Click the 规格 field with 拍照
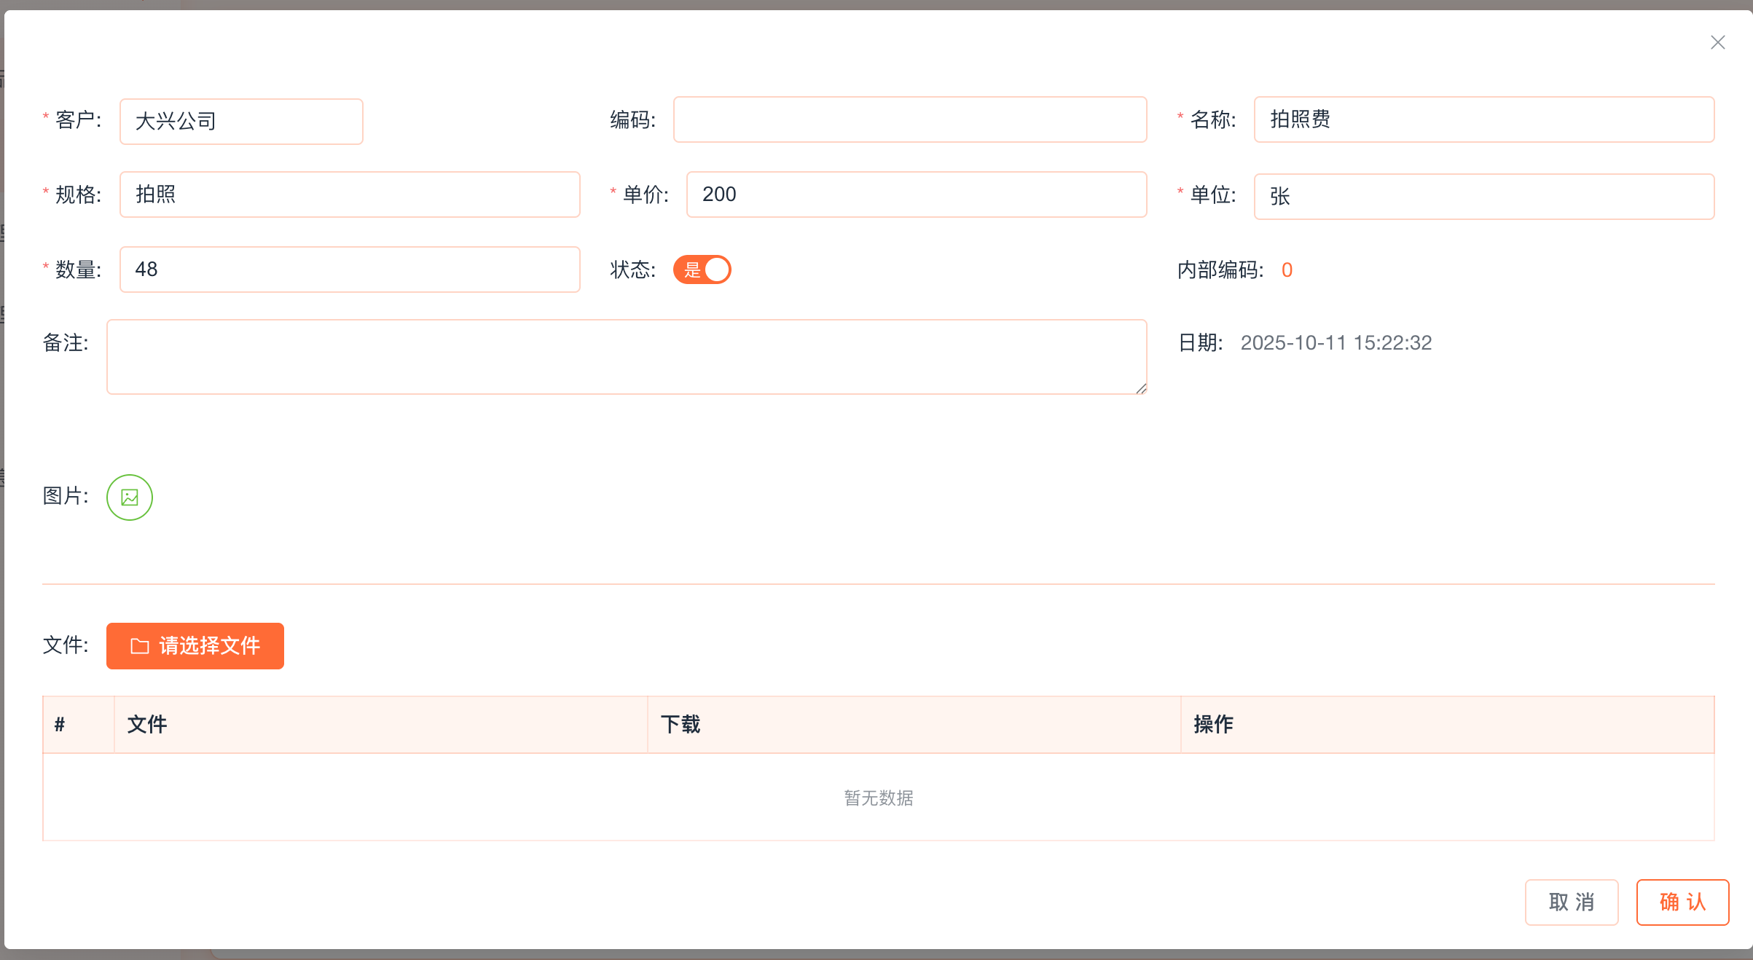This screenshot has width=1753, height=960. pos(350,194)
